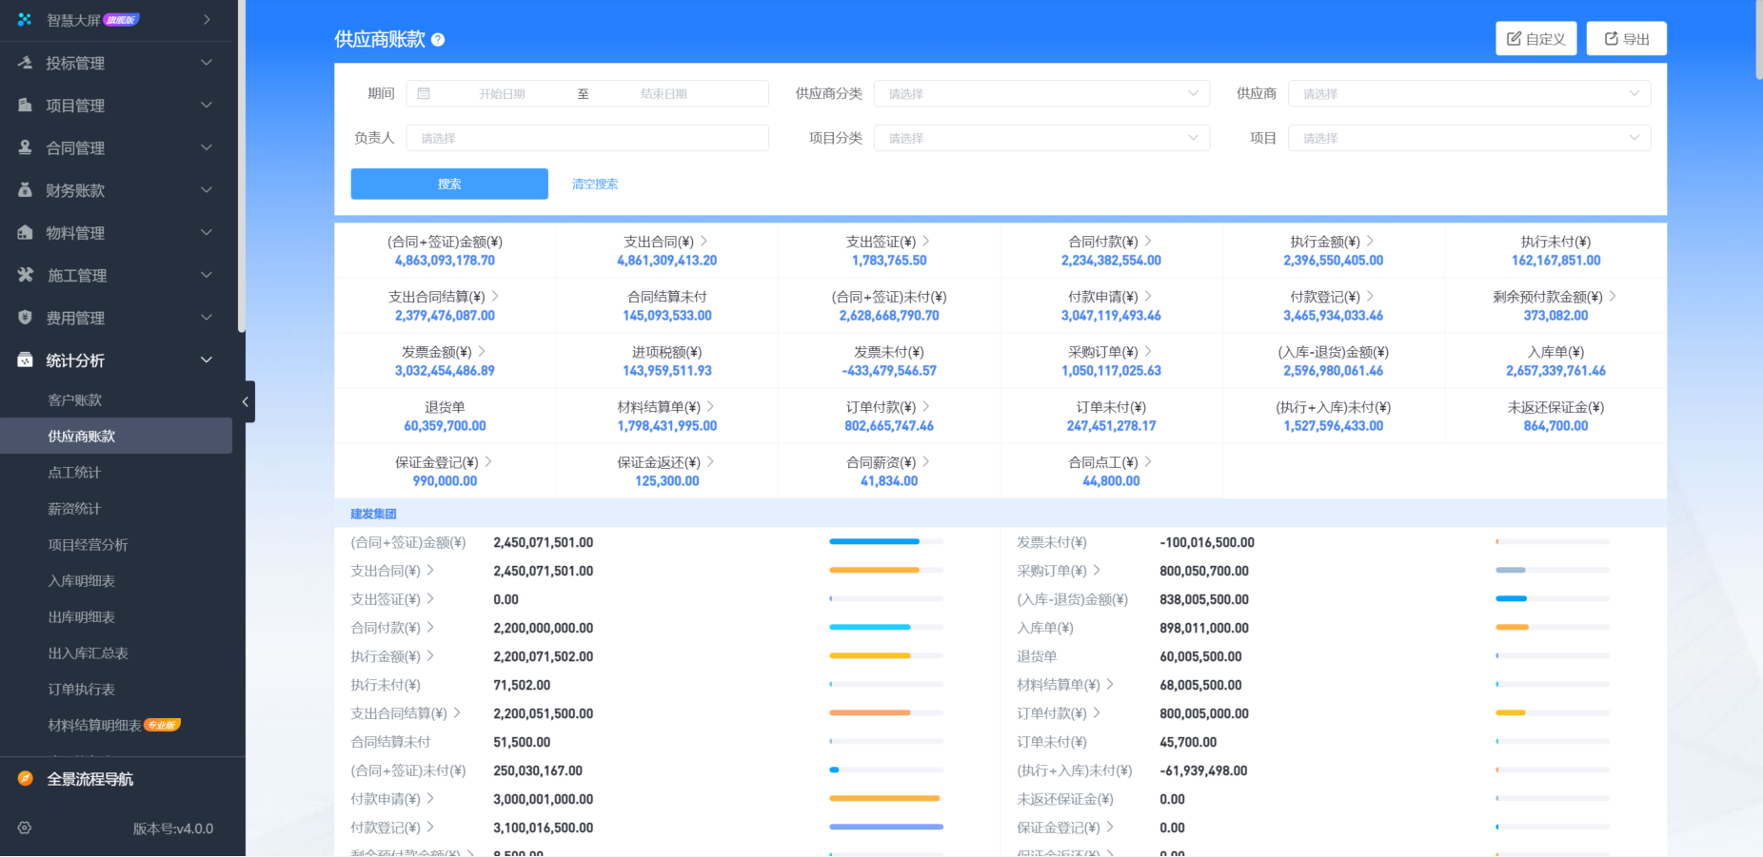
Task: Click the 投标管理 bidding management sidebar icon
Action: point(24,63)
